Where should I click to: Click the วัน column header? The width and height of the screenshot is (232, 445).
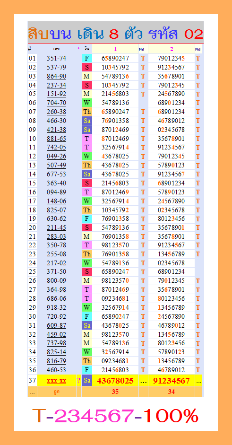(x=86, y=49)
